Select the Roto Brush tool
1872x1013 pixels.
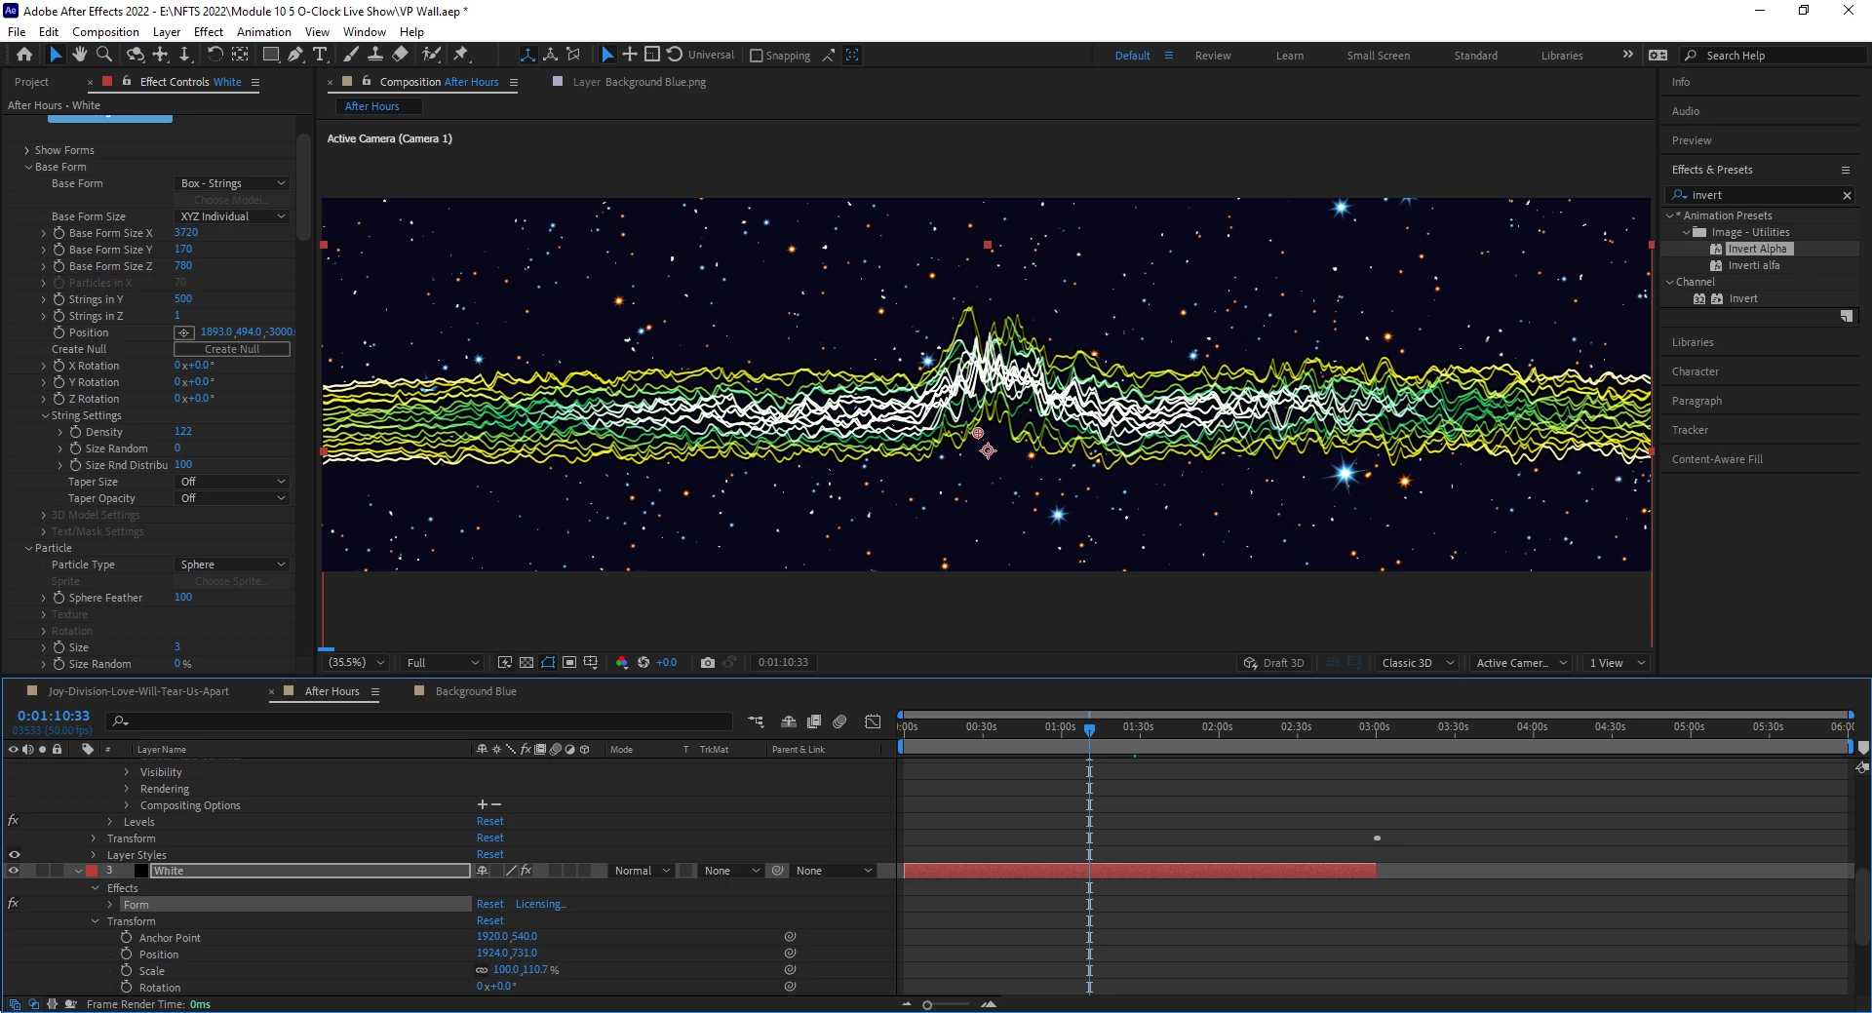[431, 55]
